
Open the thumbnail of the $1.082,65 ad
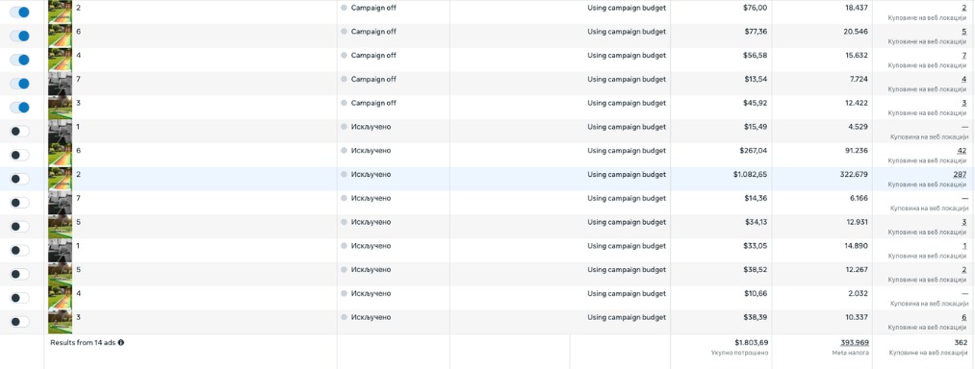pos(61,179)
